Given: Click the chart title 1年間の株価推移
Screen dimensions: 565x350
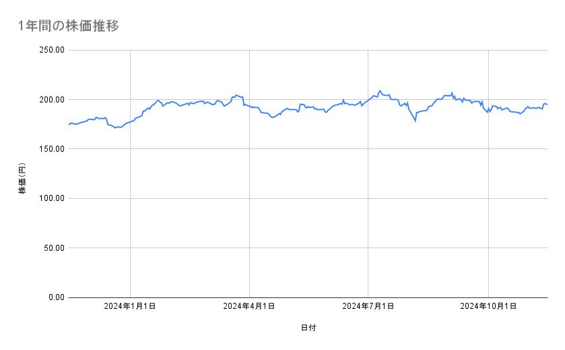Looking at the screenshot, I should pos(69,26).
